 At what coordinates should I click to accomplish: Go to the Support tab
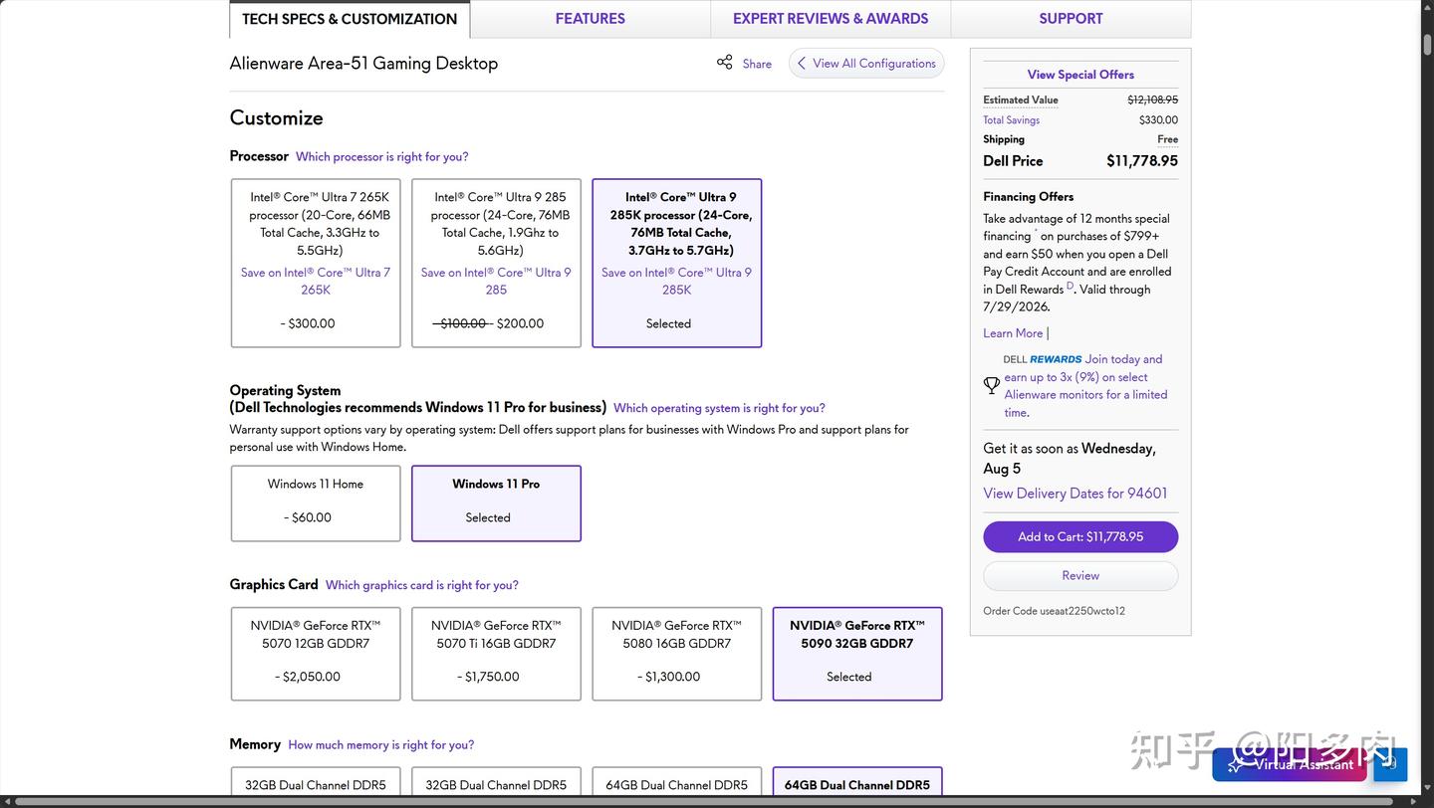1071,19
